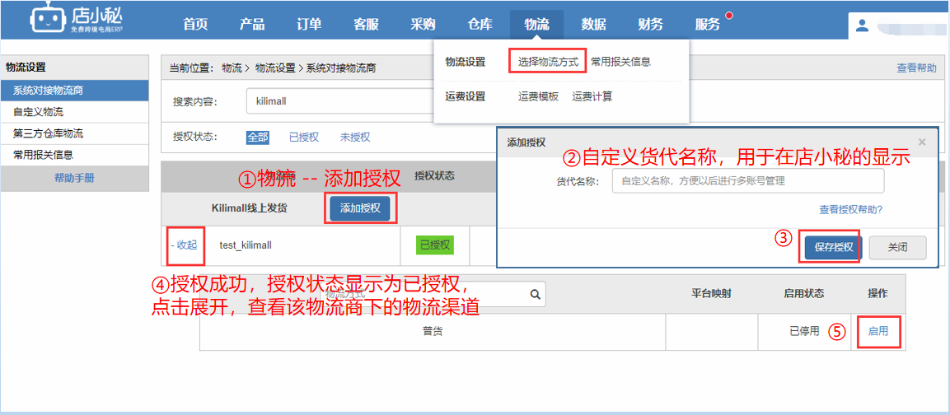This screenshot has width=950, height=415.
Task: Close the 添加授权 dialog with X
Action: pyautogui.click(x=922, y=142)
